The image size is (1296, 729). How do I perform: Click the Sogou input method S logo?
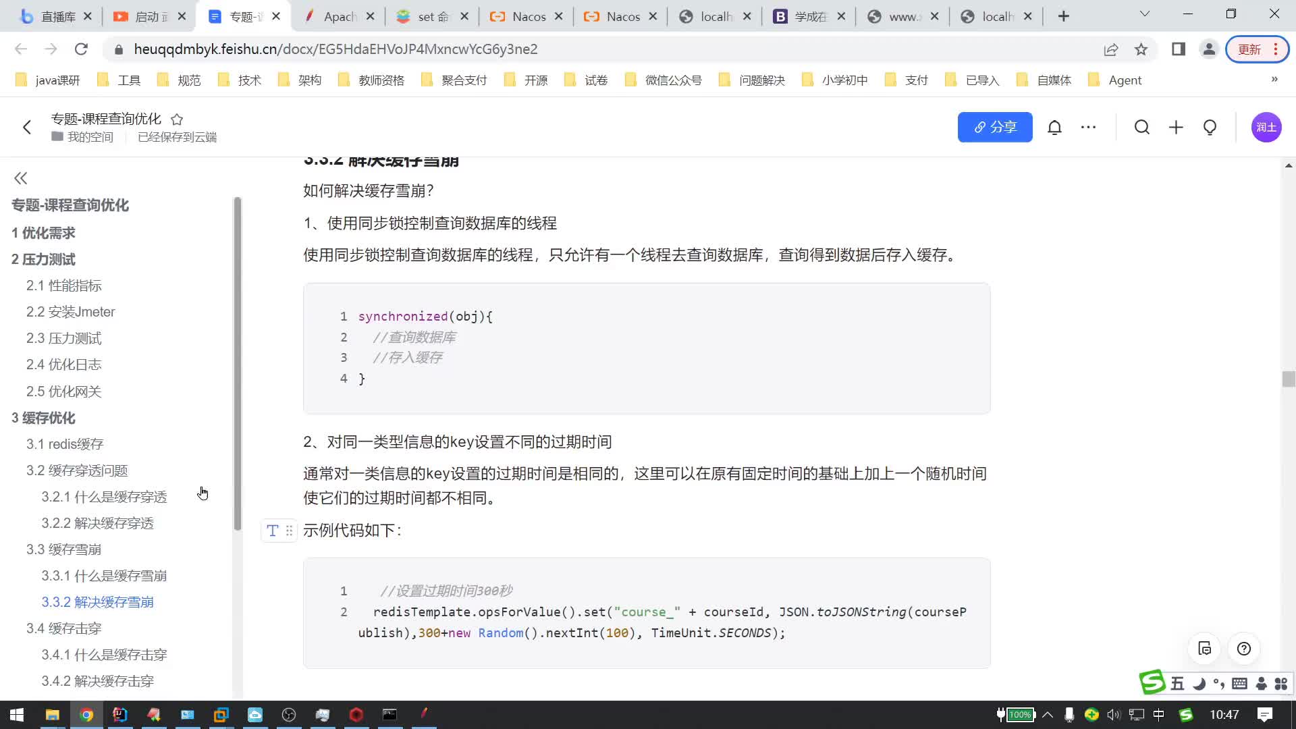click(1152, 682)
